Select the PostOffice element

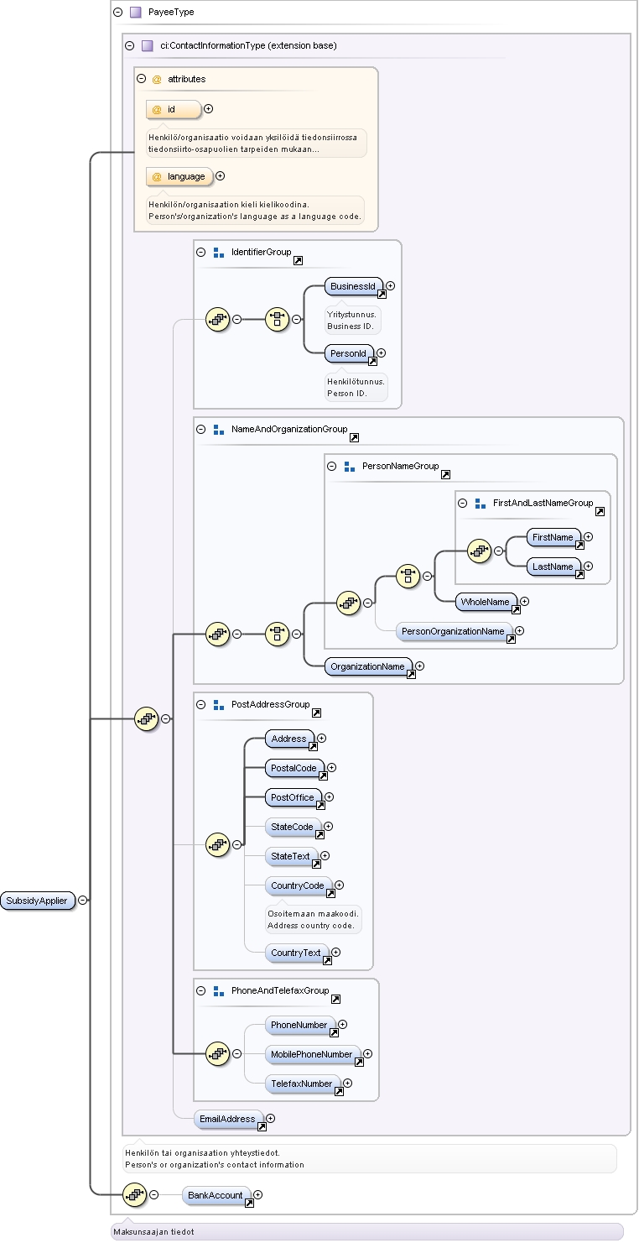point(294,797)
